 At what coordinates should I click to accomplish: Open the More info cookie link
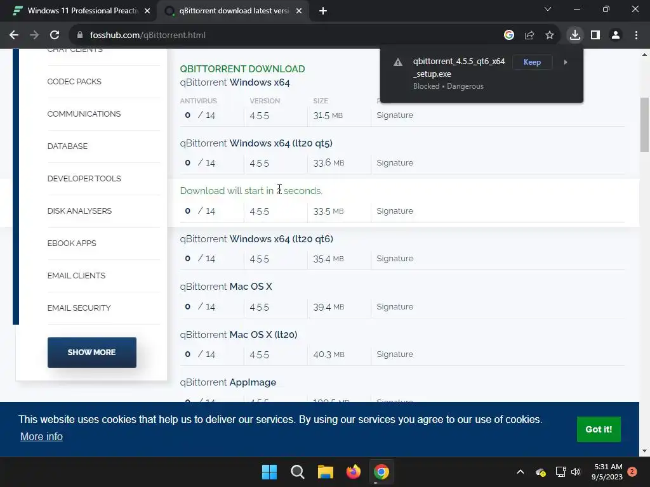pos(41,436)
